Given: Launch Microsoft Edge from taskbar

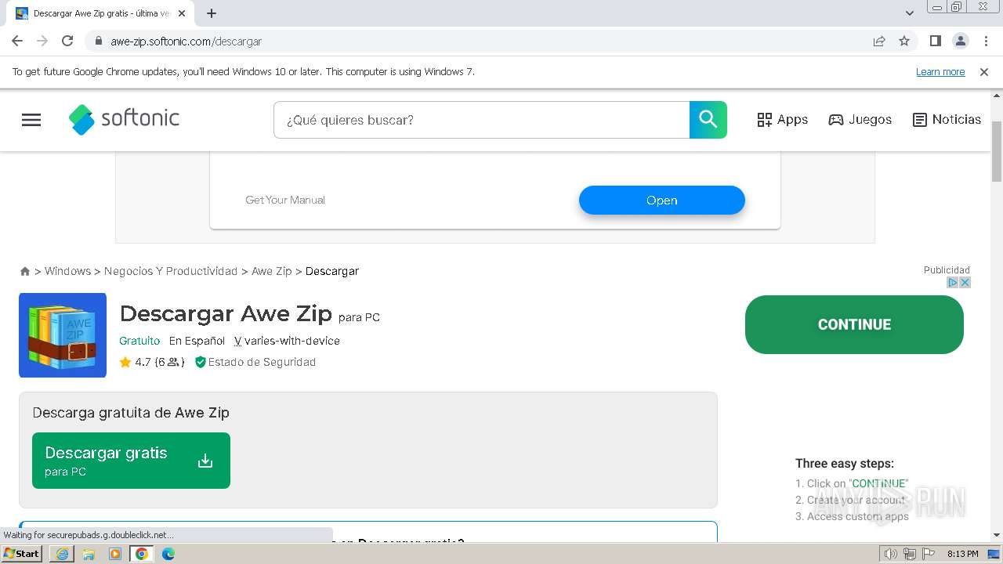Looking at the screenshot, I should coord(168,554).
